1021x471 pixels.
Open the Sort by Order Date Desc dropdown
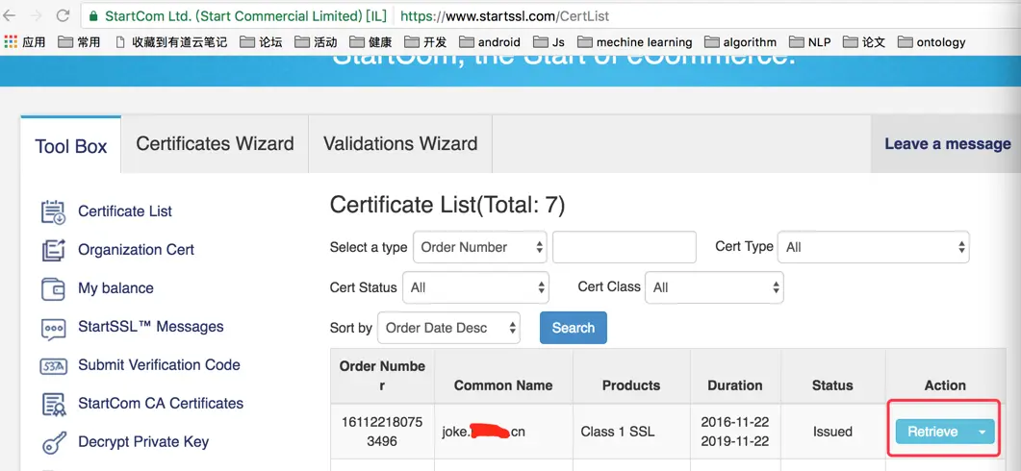(x=448, y=328)
